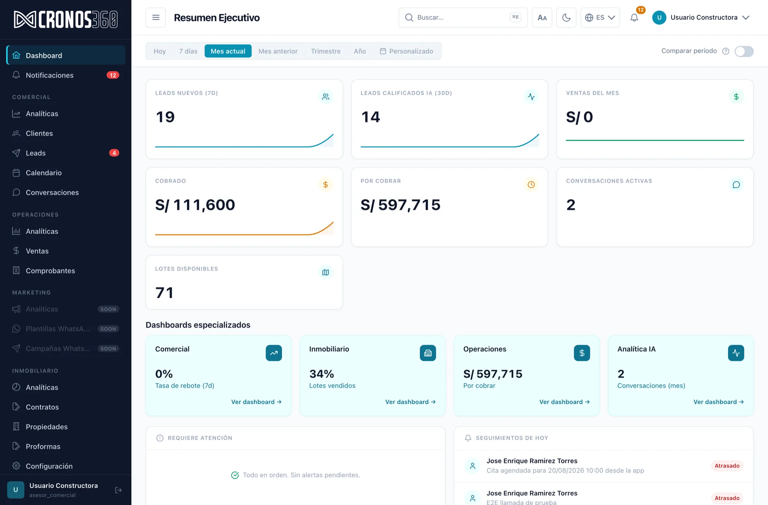The width and height of the screenshot is (768, 505).
Task: Click the logout icon beside asesor_comercial
Action: tap(118, 490)
